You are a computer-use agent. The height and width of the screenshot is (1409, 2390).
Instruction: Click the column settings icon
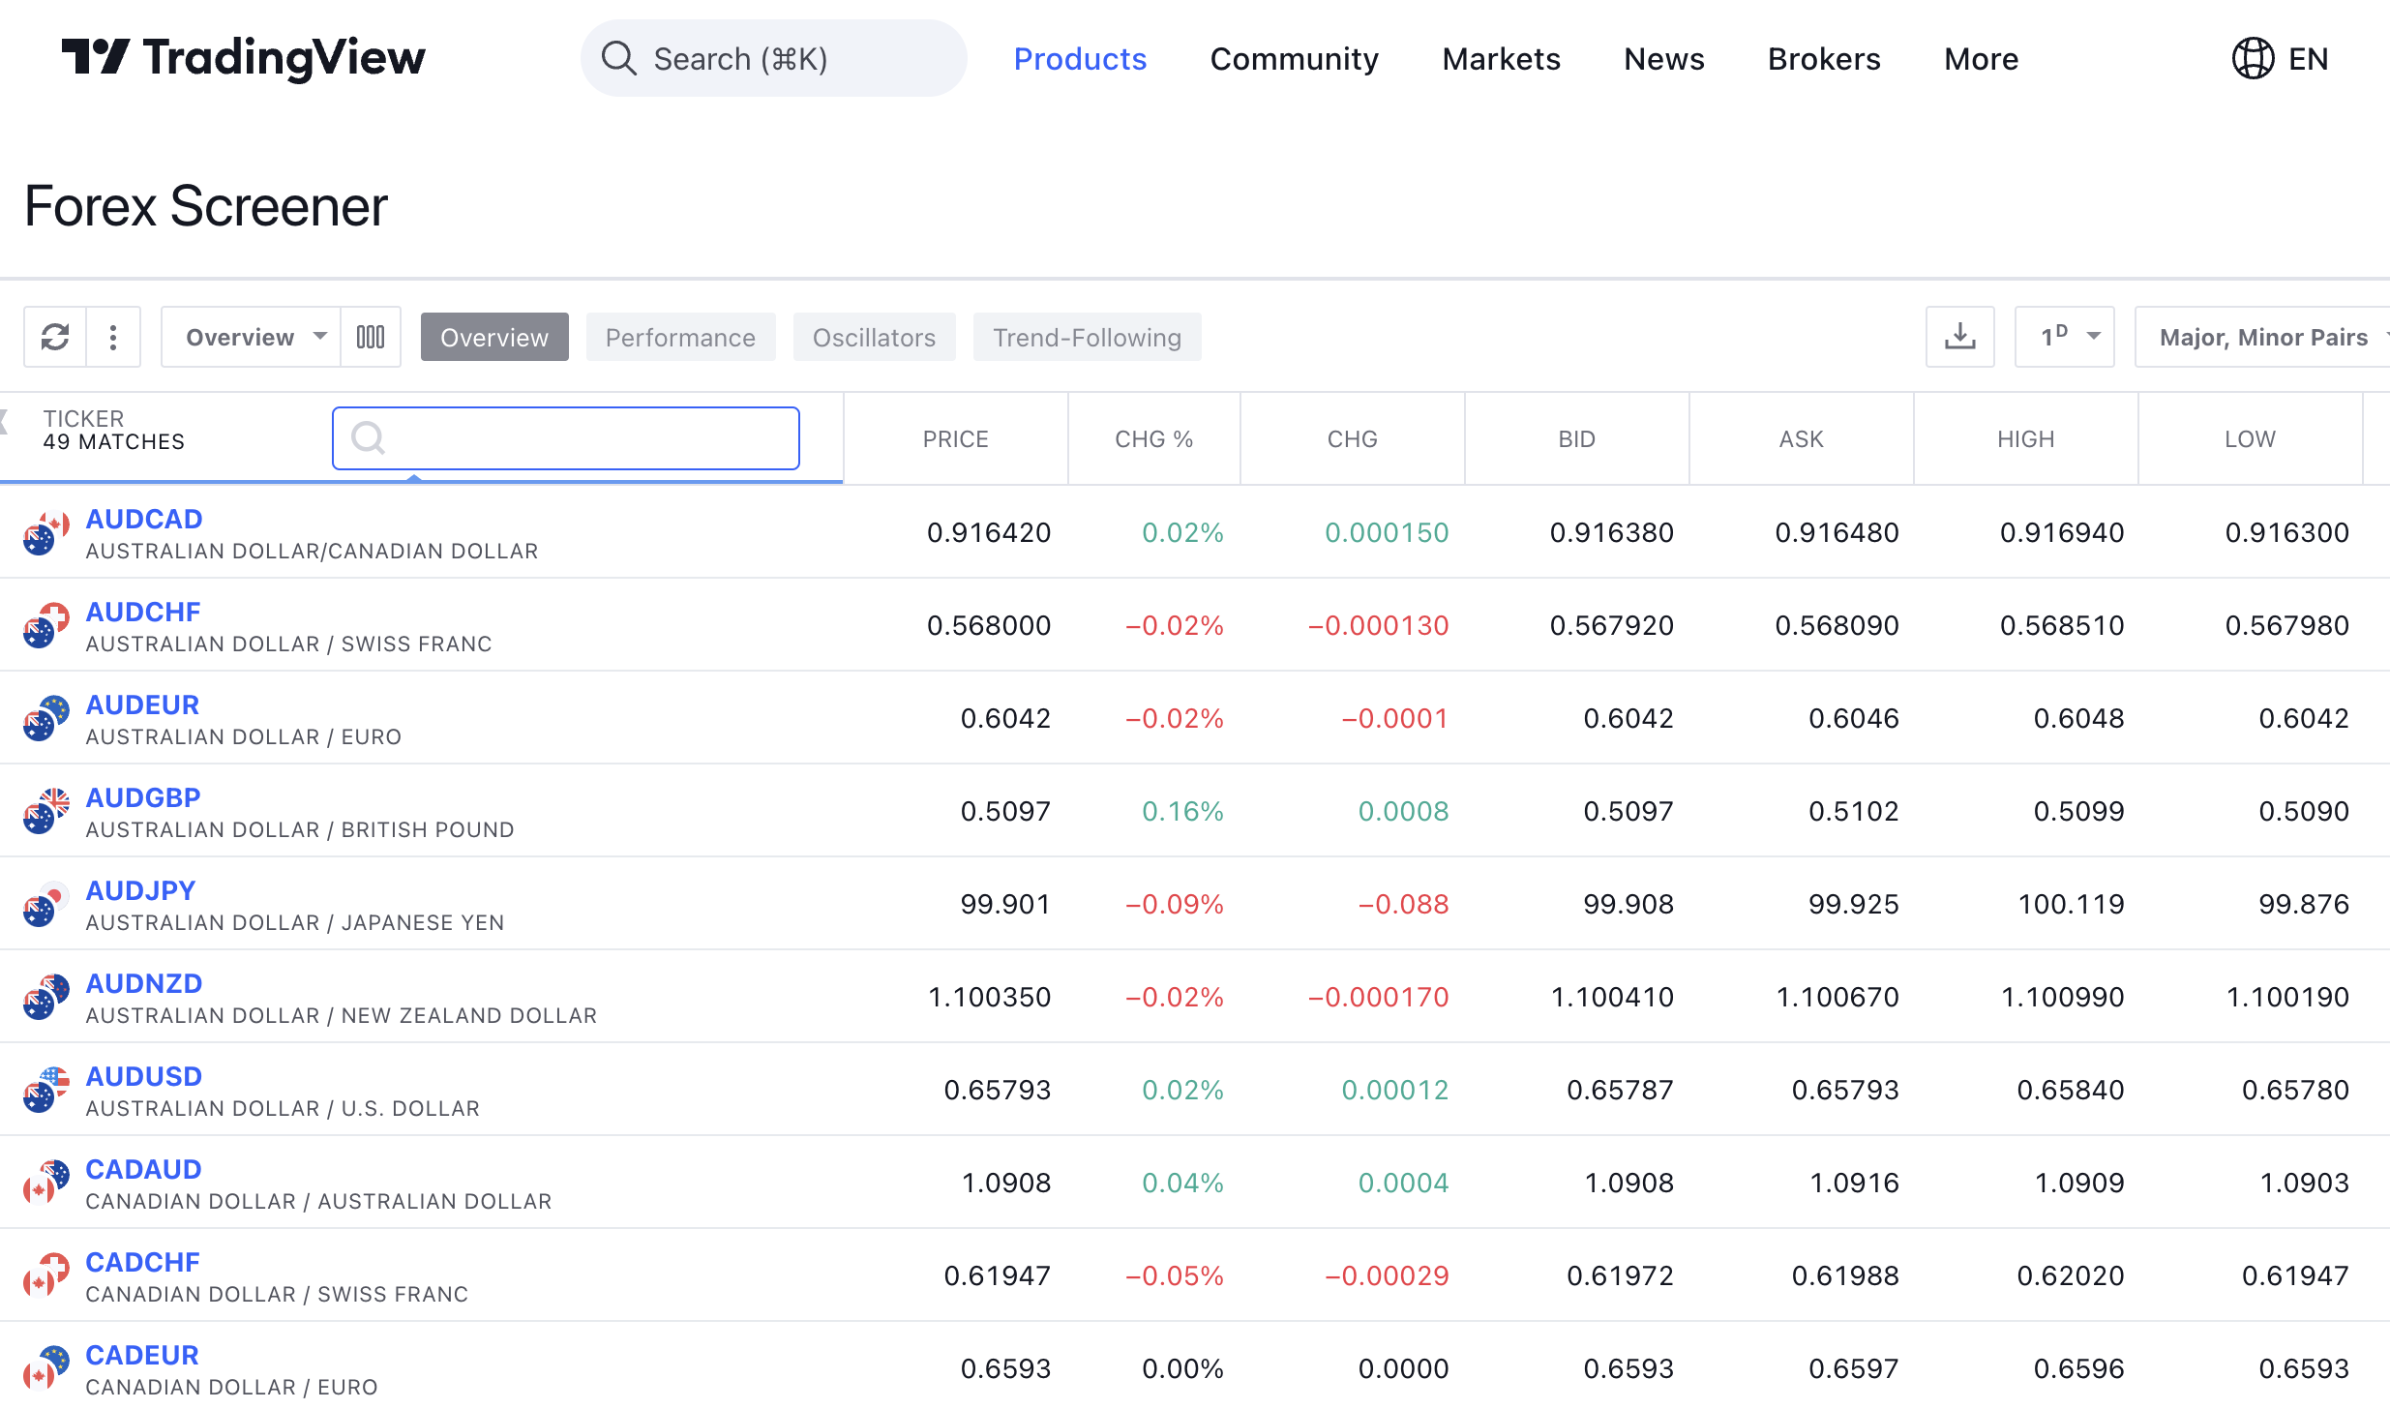coord(371,336)
